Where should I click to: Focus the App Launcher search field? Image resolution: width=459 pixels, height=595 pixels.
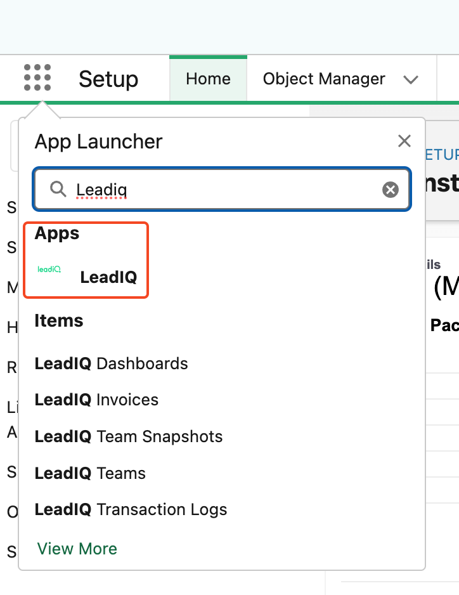point(222,189)
